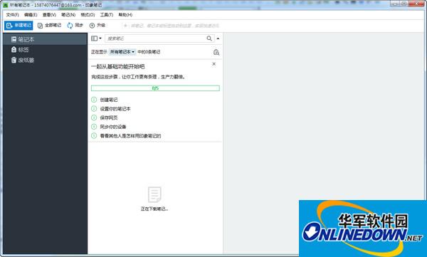Show 全部笔记 from the toolbar
The height and width of the screenshot is (257, 427).
49,26
